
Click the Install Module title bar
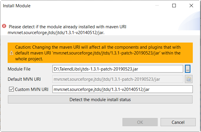point(73,6)
